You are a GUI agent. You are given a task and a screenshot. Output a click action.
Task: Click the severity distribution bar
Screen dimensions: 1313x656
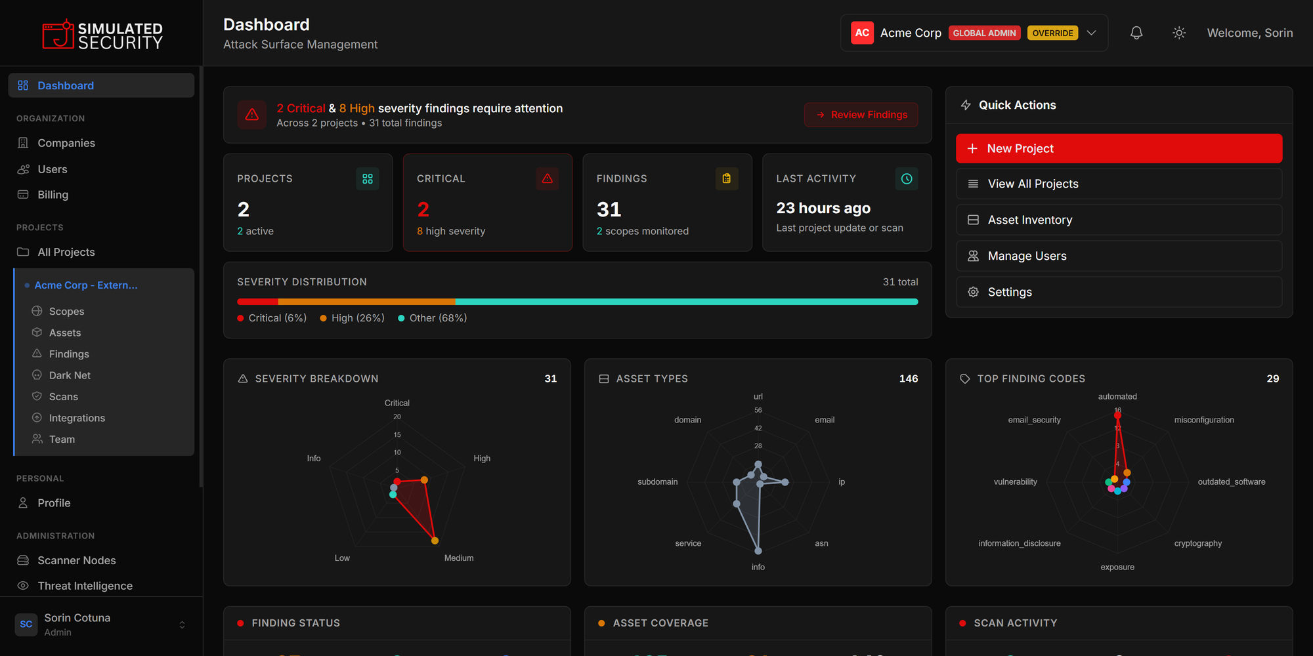click(578, 302)
